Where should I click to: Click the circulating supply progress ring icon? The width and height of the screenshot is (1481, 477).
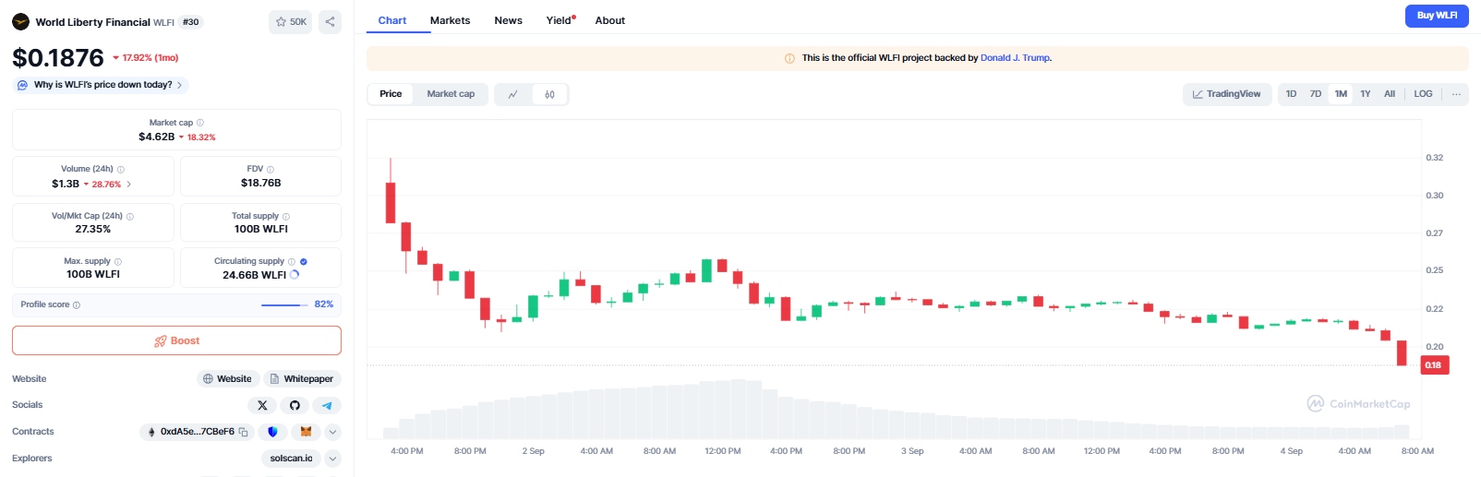click(x=295, y=275)
